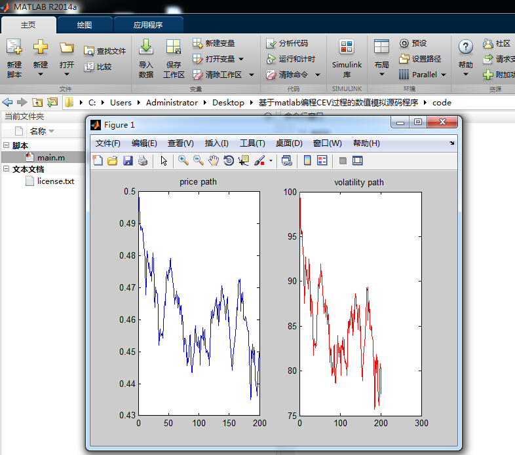Click Open File icon in Figure 1 toolbar
The width and height of the screenshot is (515, 455).
112,160
